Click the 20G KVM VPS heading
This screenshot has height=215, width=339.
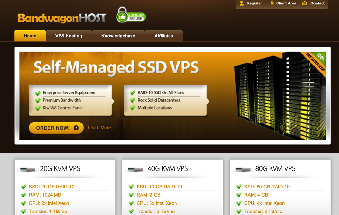(60, 168)
